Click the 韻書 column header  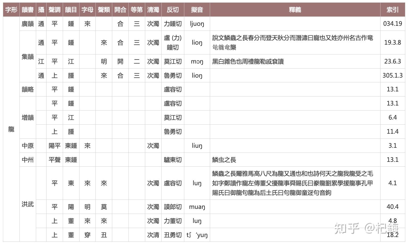point(28,10)
